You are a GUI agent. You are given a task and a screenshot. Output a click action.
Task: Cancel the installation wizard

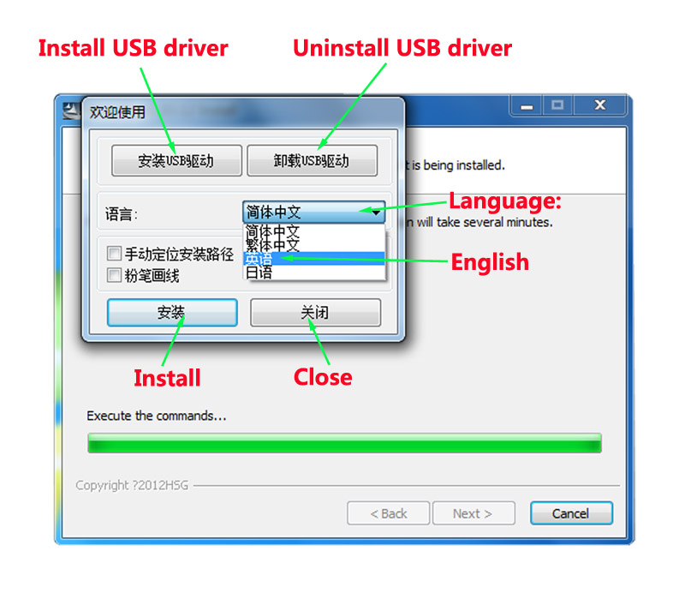[x=571, y=512]
